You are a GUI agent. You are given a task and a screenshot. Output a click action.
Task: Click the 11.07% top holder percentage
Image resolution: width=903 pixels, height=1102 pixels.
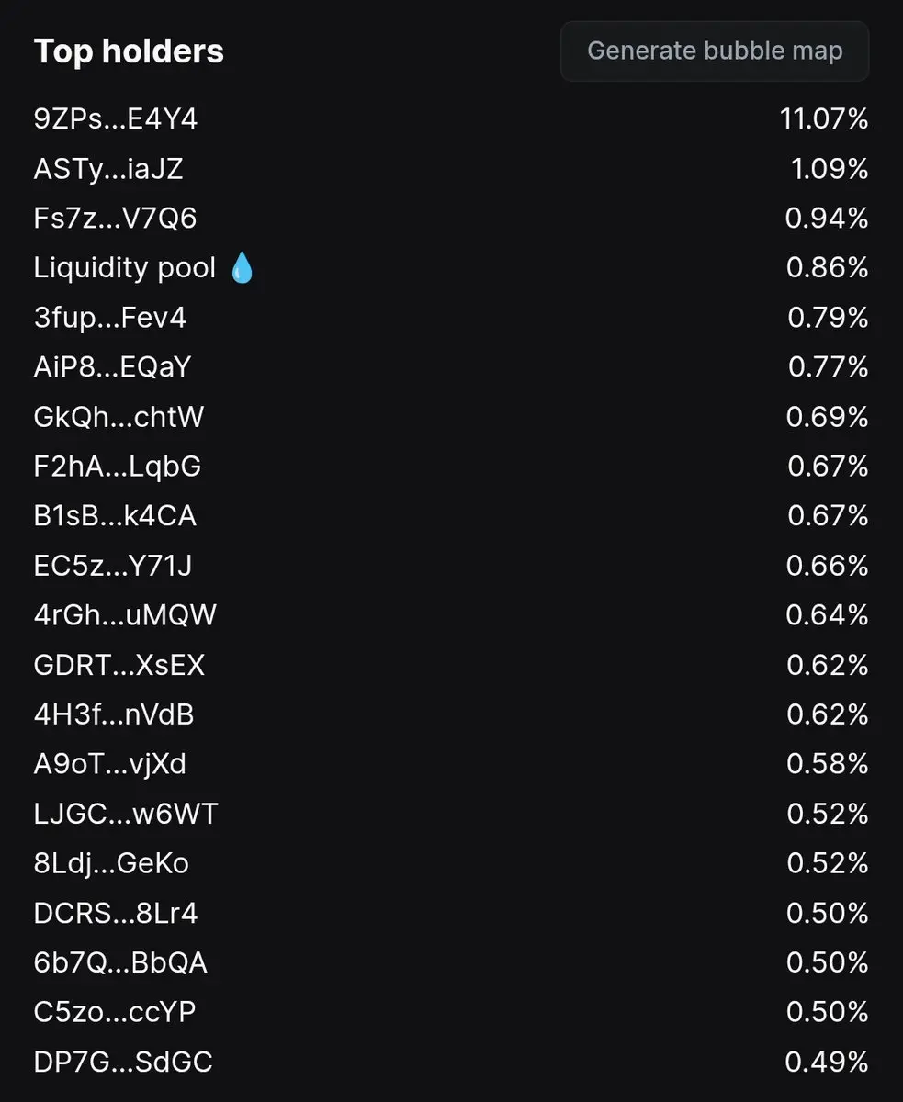tap(824, 119)
